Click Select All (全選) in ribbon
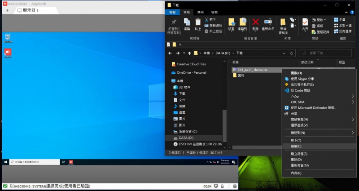The image size is (359, 191). coord(339,20)
